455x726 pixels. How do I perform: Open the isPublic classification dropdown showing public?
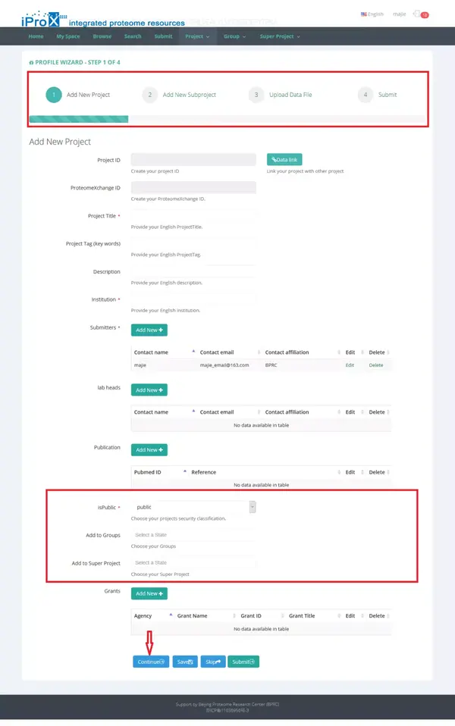pos(194,507)
